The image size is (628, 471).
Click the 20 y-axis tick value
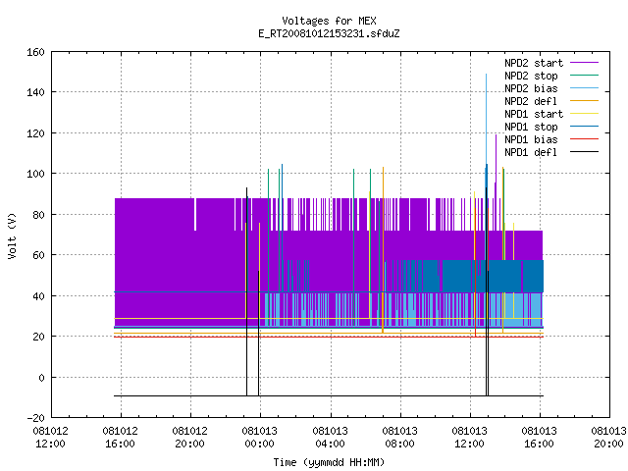[38, 337]
